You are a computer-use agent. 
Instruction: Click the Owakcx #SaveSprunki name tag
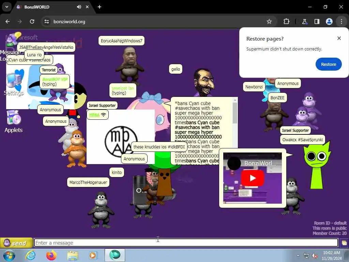[303, 140]
